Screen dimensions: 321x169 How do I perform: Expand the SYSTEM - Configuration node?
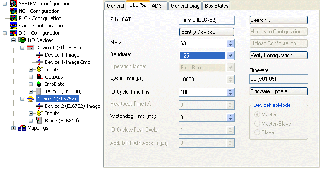(x=5, y=4)
